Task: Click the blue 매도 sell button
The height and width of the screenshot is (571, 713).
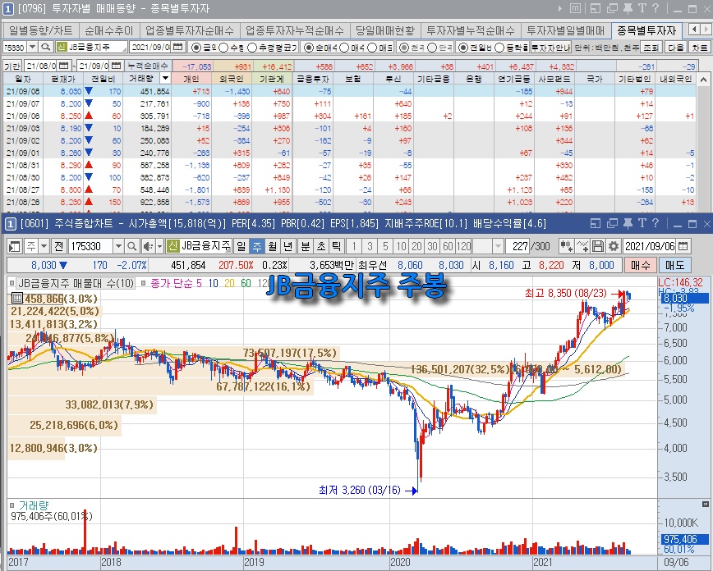Action: [675, 265]
